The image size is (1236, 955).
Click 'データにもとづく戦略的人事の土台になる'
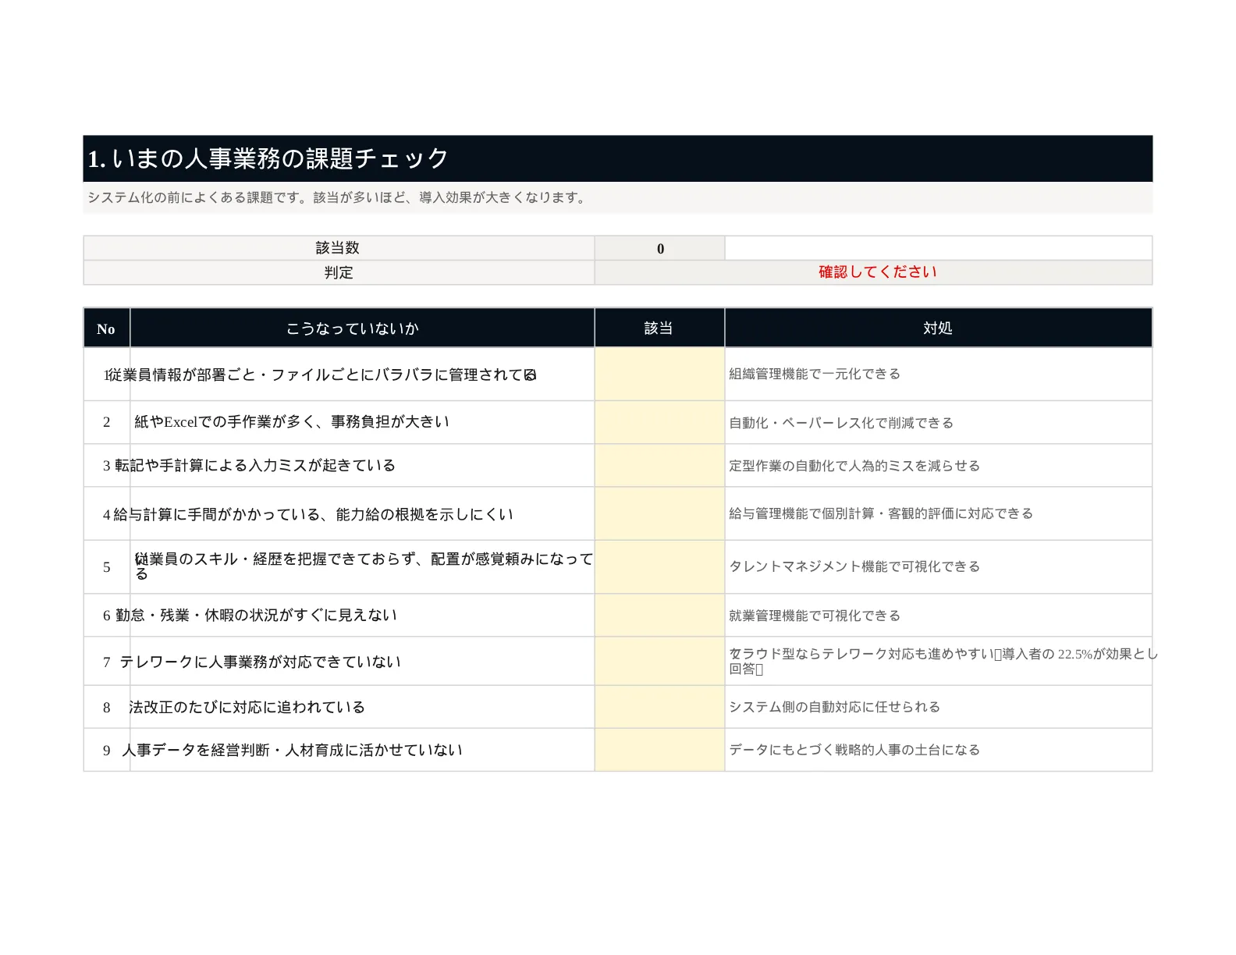point(854,750)
